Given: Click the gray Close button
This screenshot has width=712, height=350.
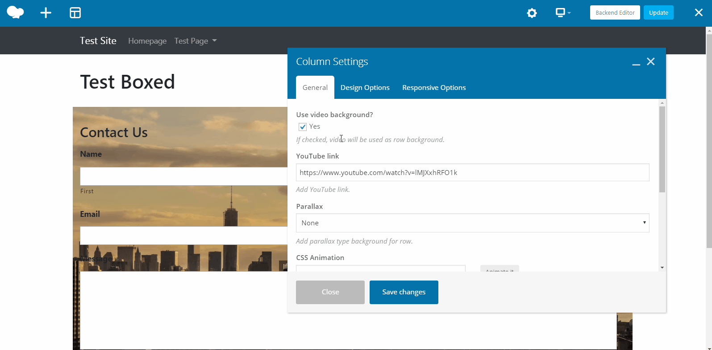Looking at the screenshot, I should pos(330,292).
